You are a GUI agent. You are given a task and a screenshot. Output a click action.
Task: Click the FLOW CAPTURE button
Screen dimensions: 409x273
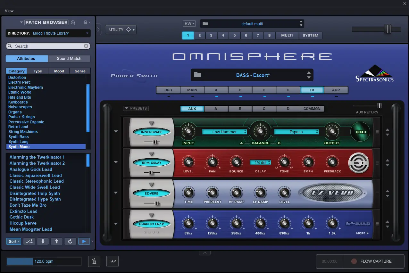pos(373,261)
